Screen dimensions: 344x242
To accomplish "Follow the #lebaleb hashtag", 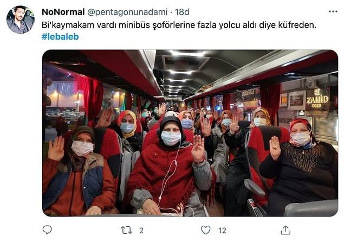I will pyautogui.click(x=60, y=36).
